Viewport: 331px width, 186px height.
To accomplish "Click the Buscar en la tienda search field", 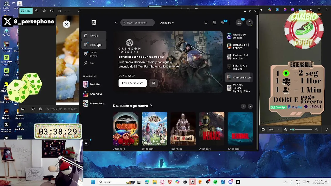I will (x=138, y=23).
